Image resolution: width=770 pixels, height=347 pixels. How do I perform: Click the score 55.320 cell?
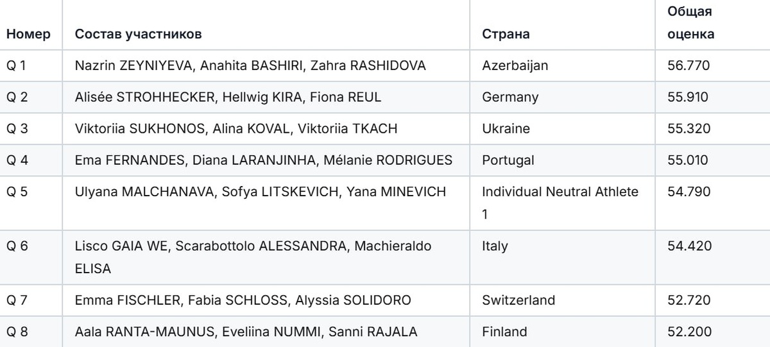click(x=689, y=128)
